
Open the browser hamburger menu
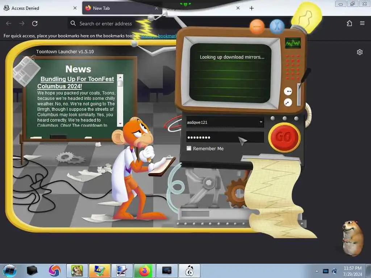coord(362,23)
